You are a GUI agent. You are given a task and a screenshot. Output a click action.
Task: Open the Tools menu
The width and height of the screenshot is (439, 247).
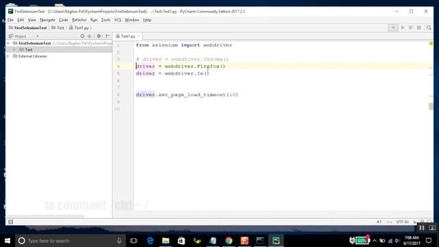point(106,20)
